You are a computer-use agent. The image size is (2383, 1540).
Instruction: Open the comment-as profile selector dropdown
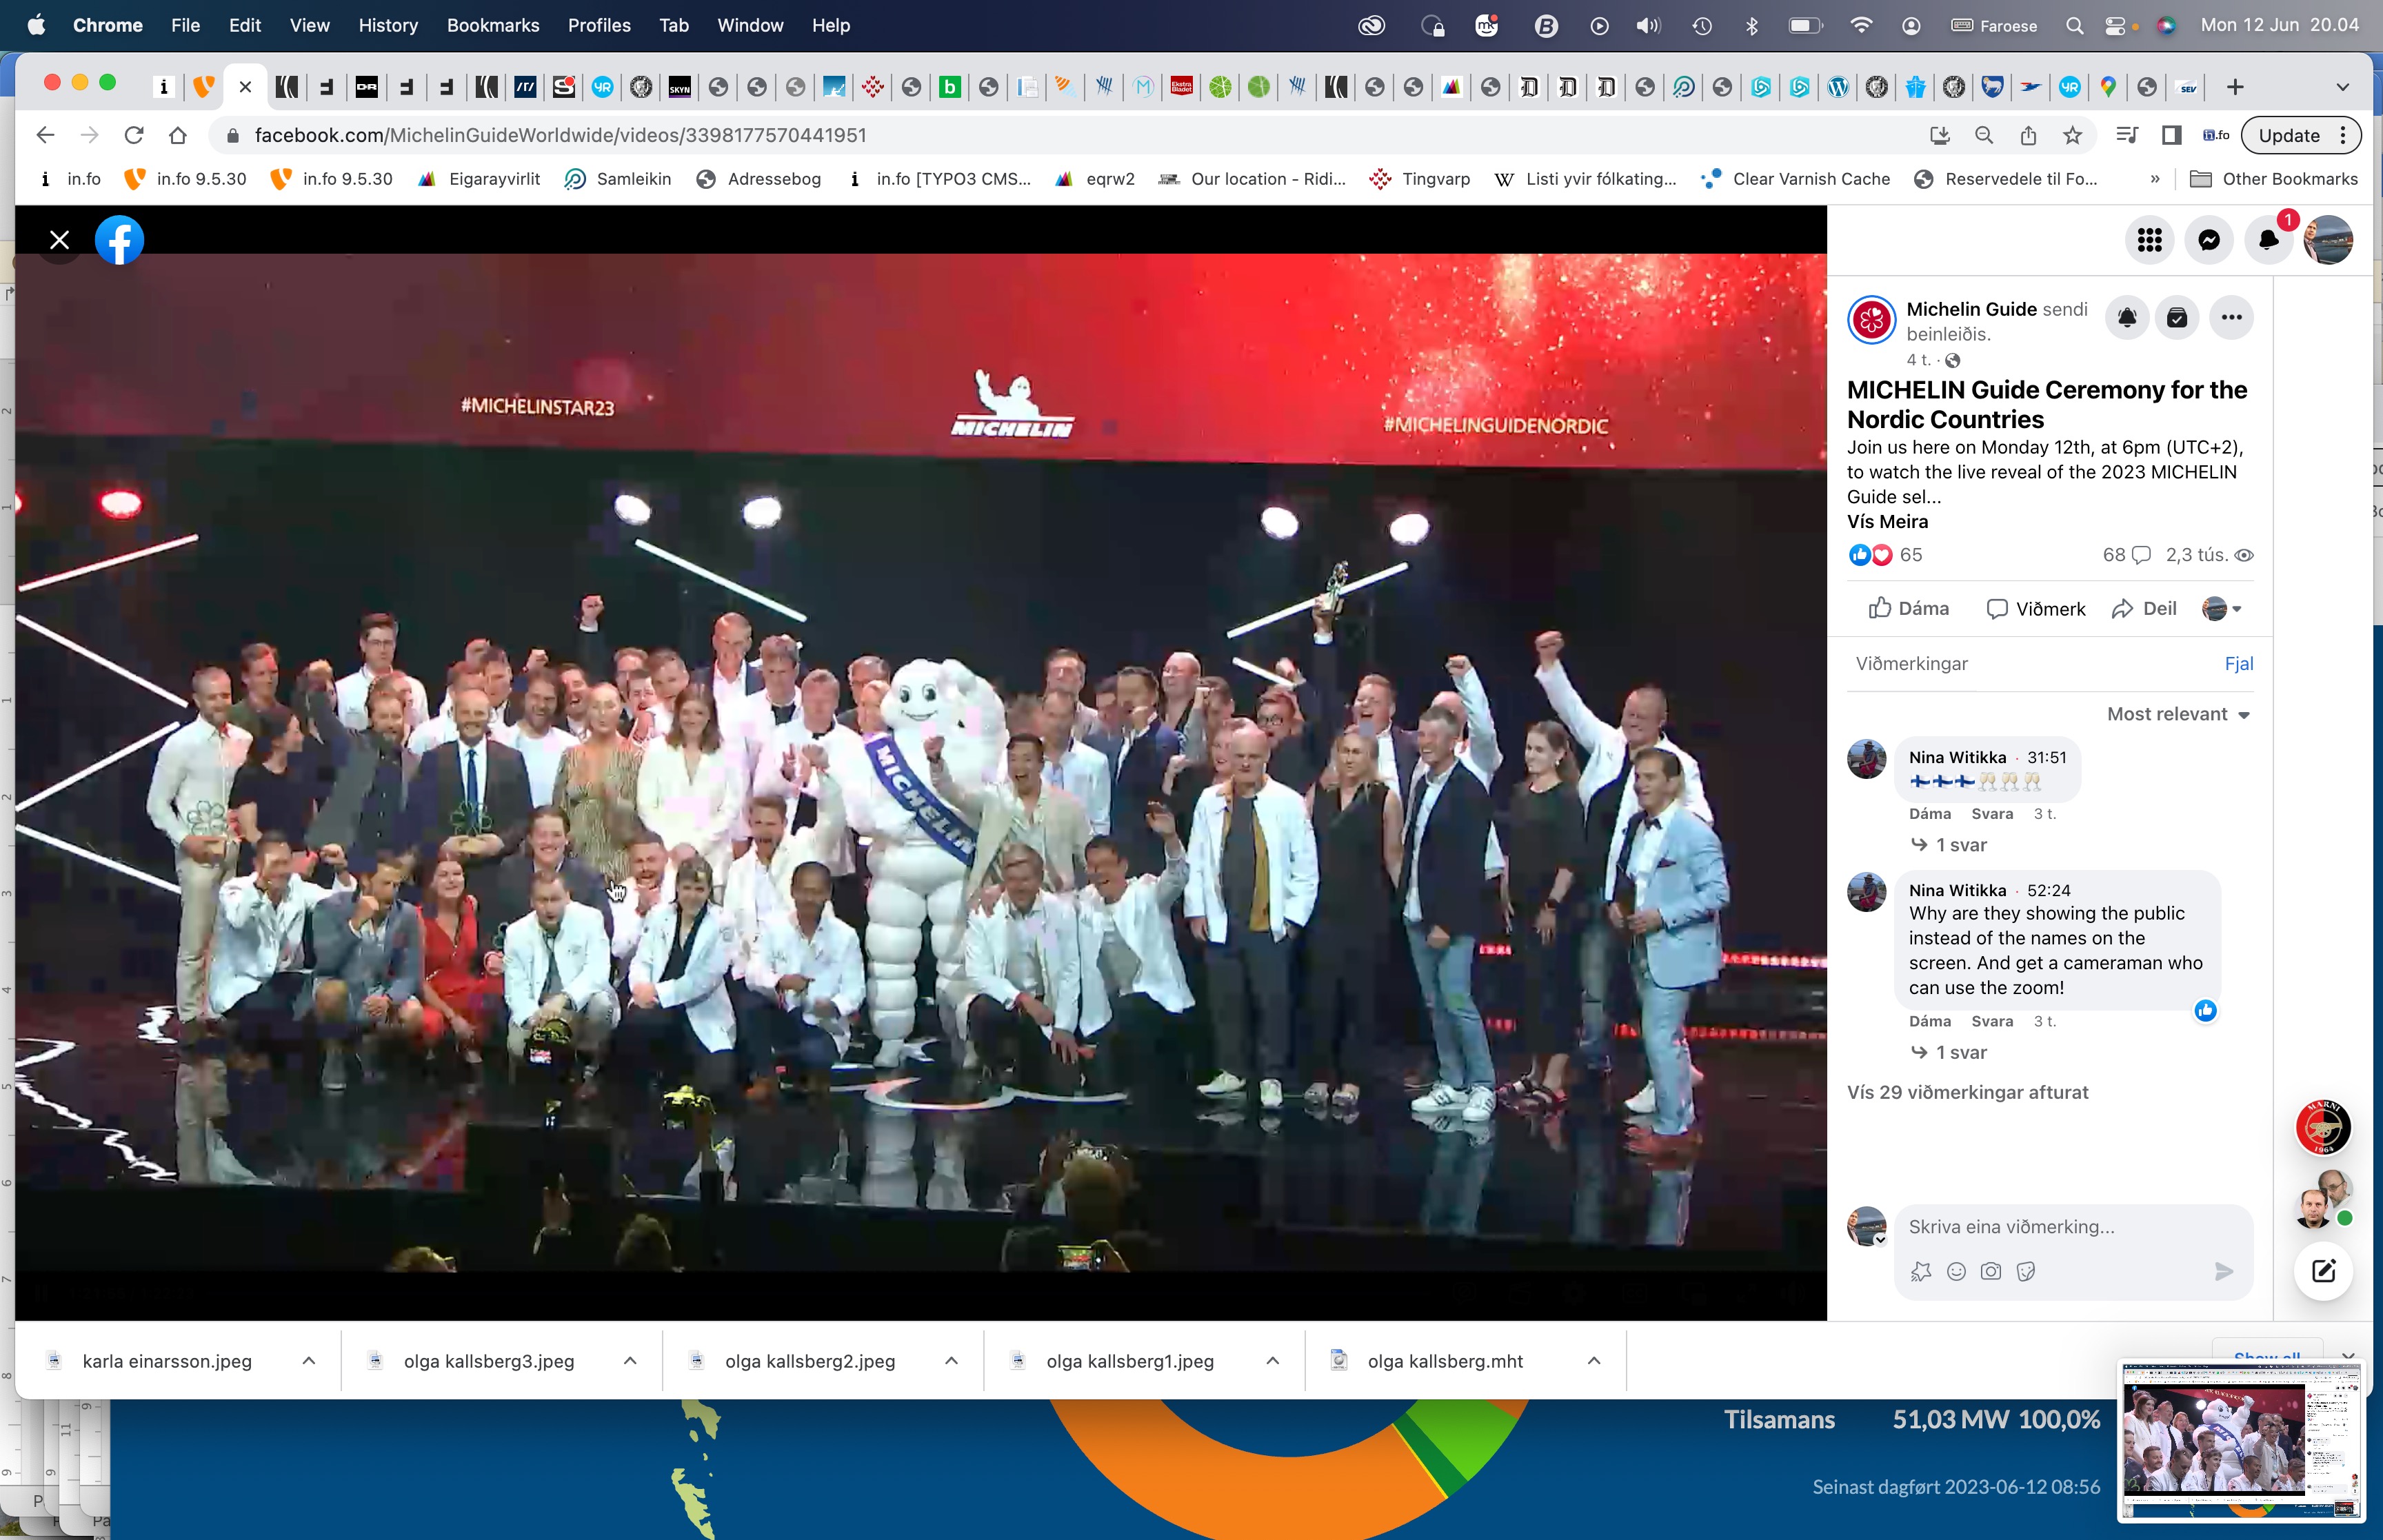click(2222, 609)
